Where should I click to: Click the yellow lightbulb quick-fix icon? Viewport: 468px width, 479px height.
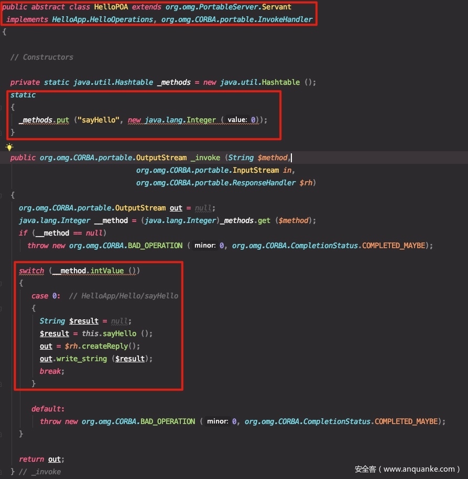(x=9, y=147)
